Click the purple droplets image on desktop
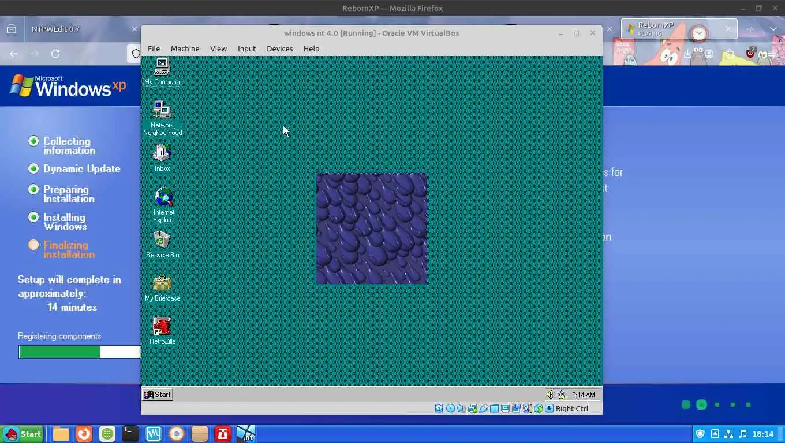Viewport: 785px width, 443px height. [x=372, y=228]
